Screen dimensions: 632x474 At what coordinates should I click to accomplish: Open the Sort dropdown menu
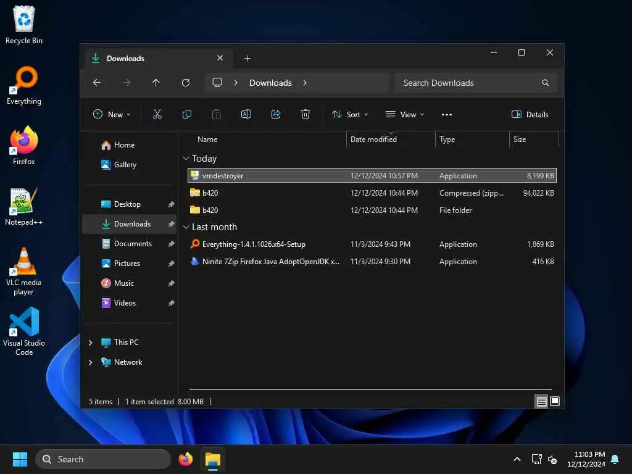(x=350, y=114)
